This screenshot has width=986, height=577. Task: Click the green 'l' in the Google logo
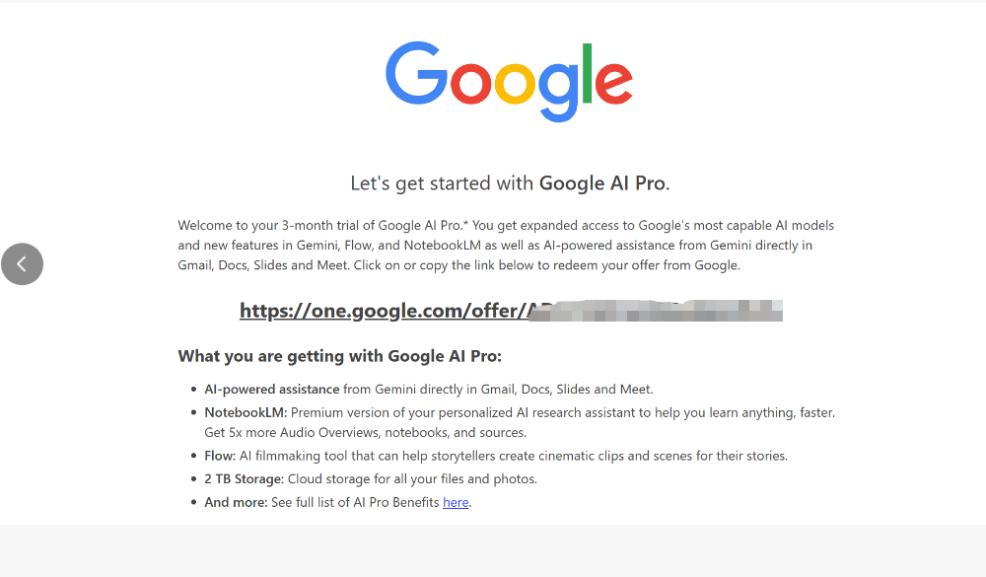(x=588, y=73)
